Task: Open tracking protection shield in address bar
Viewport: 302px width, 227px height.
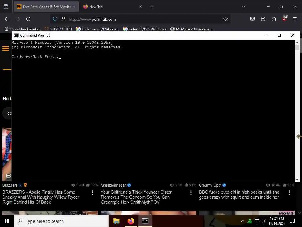Action: [x=55, y=19]
